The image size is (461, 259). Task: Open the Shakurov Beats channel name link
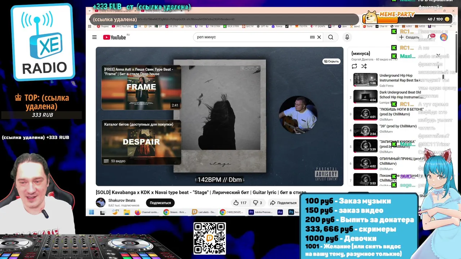pos(122,200)
